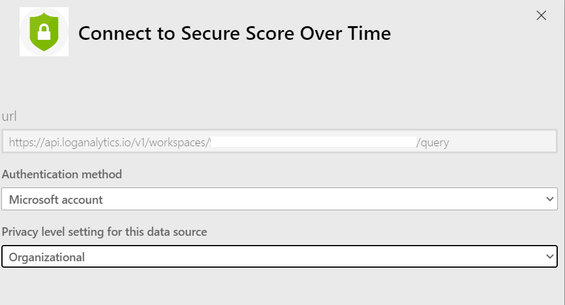The height and width of the screenshot is (305, 565).
Task: Click the white lock symbol inside the shield
Action: [x=44, y=33]
